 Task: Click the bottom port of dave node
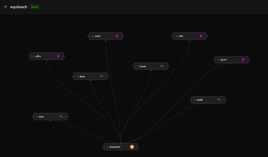pos(90,80)
